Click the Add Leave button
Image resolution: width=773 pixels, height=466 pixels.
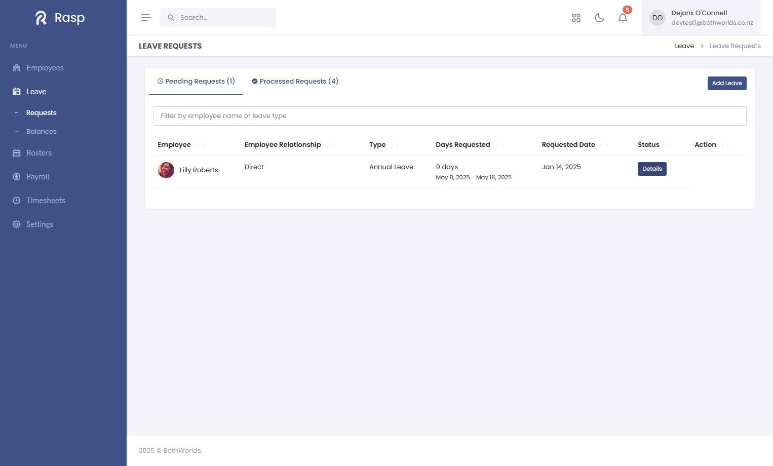click(x=727, y=83)
